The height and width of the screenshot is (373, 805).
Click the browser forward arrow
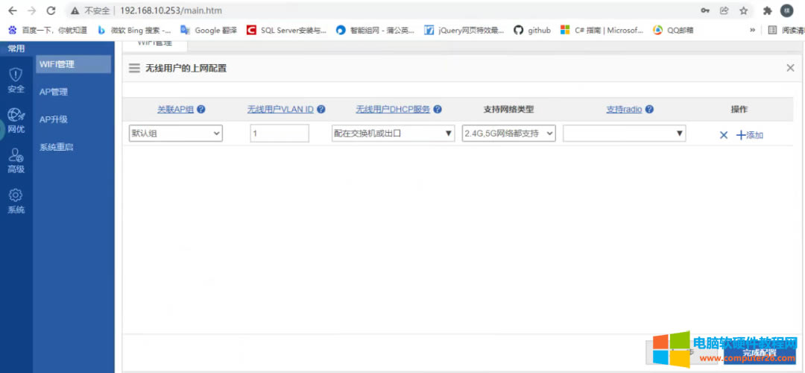(x=32, y=10)
